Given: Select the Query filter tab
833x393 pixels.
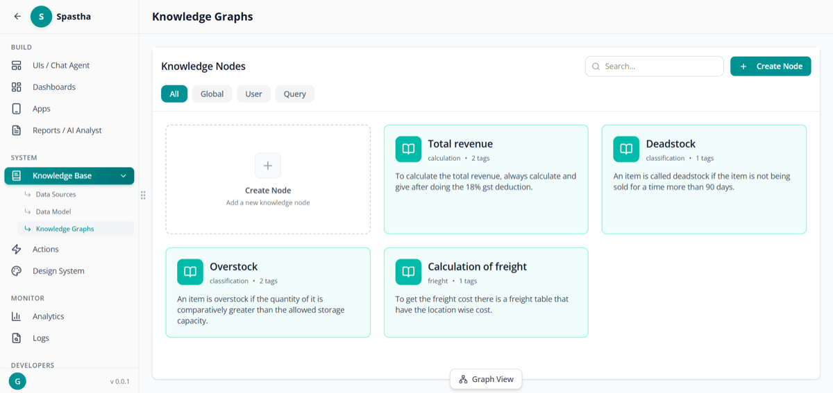Looking at the screenshot, I should [295, 94].
